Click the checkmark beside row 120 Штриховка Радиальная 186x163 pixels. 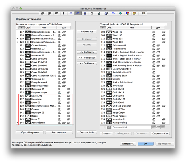[17, 42]
